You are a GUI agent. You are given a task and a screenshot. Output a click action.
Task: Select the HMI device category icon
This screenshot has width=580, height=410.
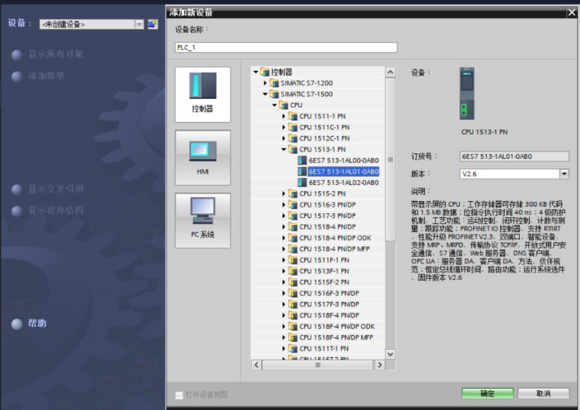coord(203,158)
